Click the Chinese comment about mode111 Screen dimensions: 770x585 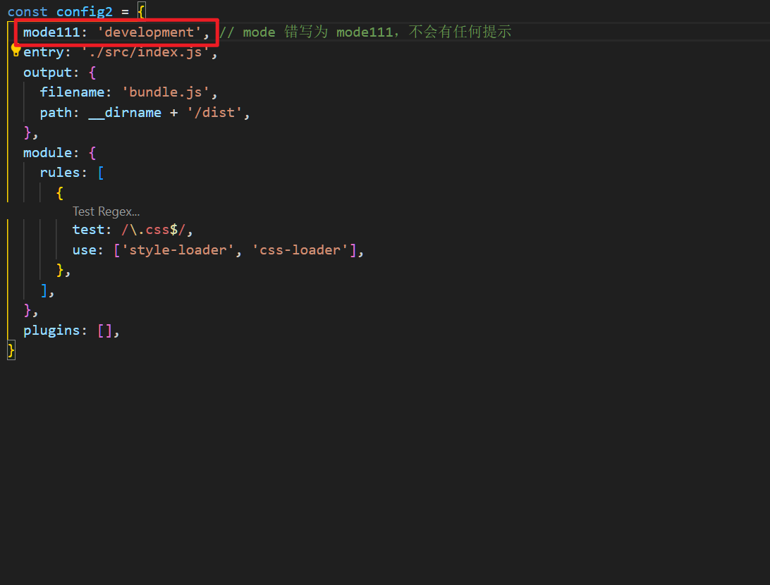coord(365,32)
